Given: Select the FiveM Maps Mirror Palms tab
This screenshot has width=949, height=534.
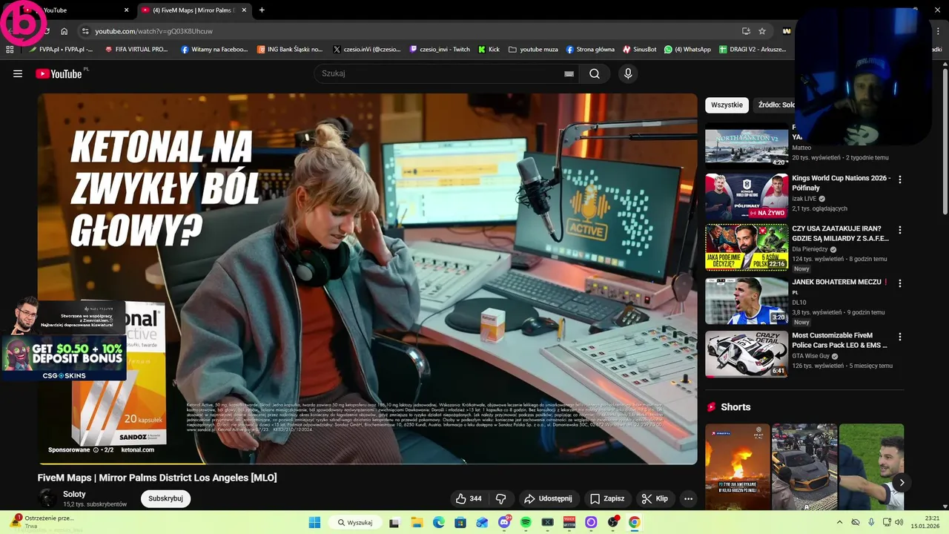Looking at the screenshot, I should 194,10.
